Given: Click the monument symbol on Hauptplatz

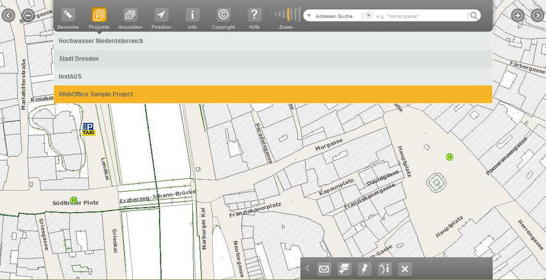Looking at the screenshot, I should point(436,183).
